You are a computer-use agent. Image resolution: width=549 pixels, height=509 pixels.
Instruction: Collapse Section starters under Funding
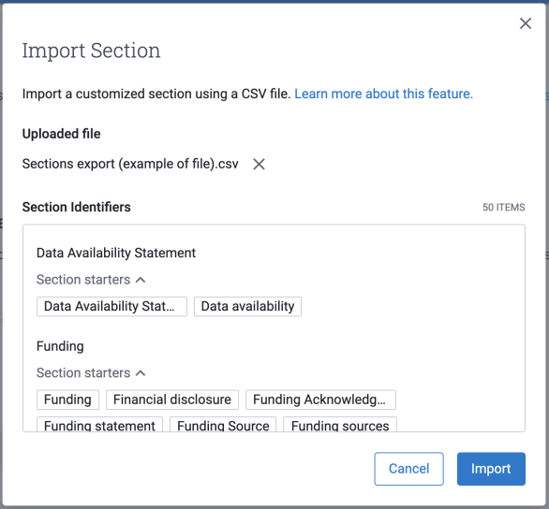click(x=91, y=373)
